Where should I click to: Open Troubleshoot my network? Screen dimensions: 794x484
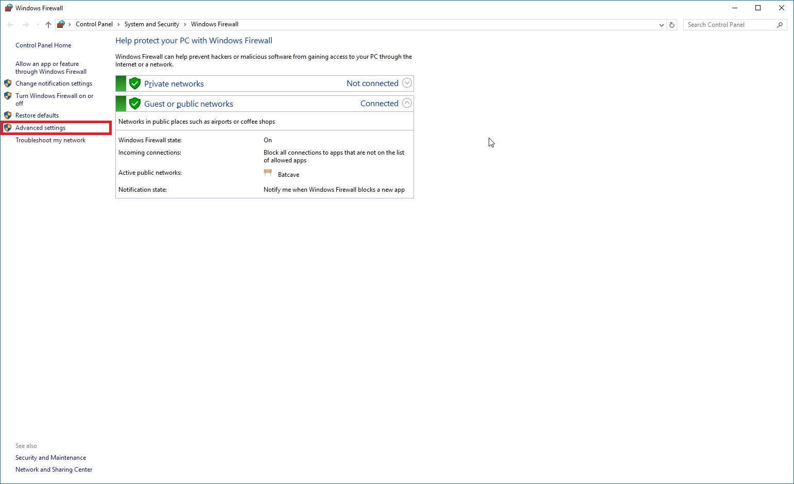[x=50, y=140]
